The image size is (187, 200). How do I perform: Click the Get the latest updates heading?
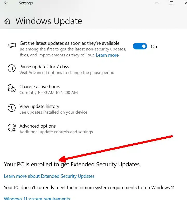69,43
